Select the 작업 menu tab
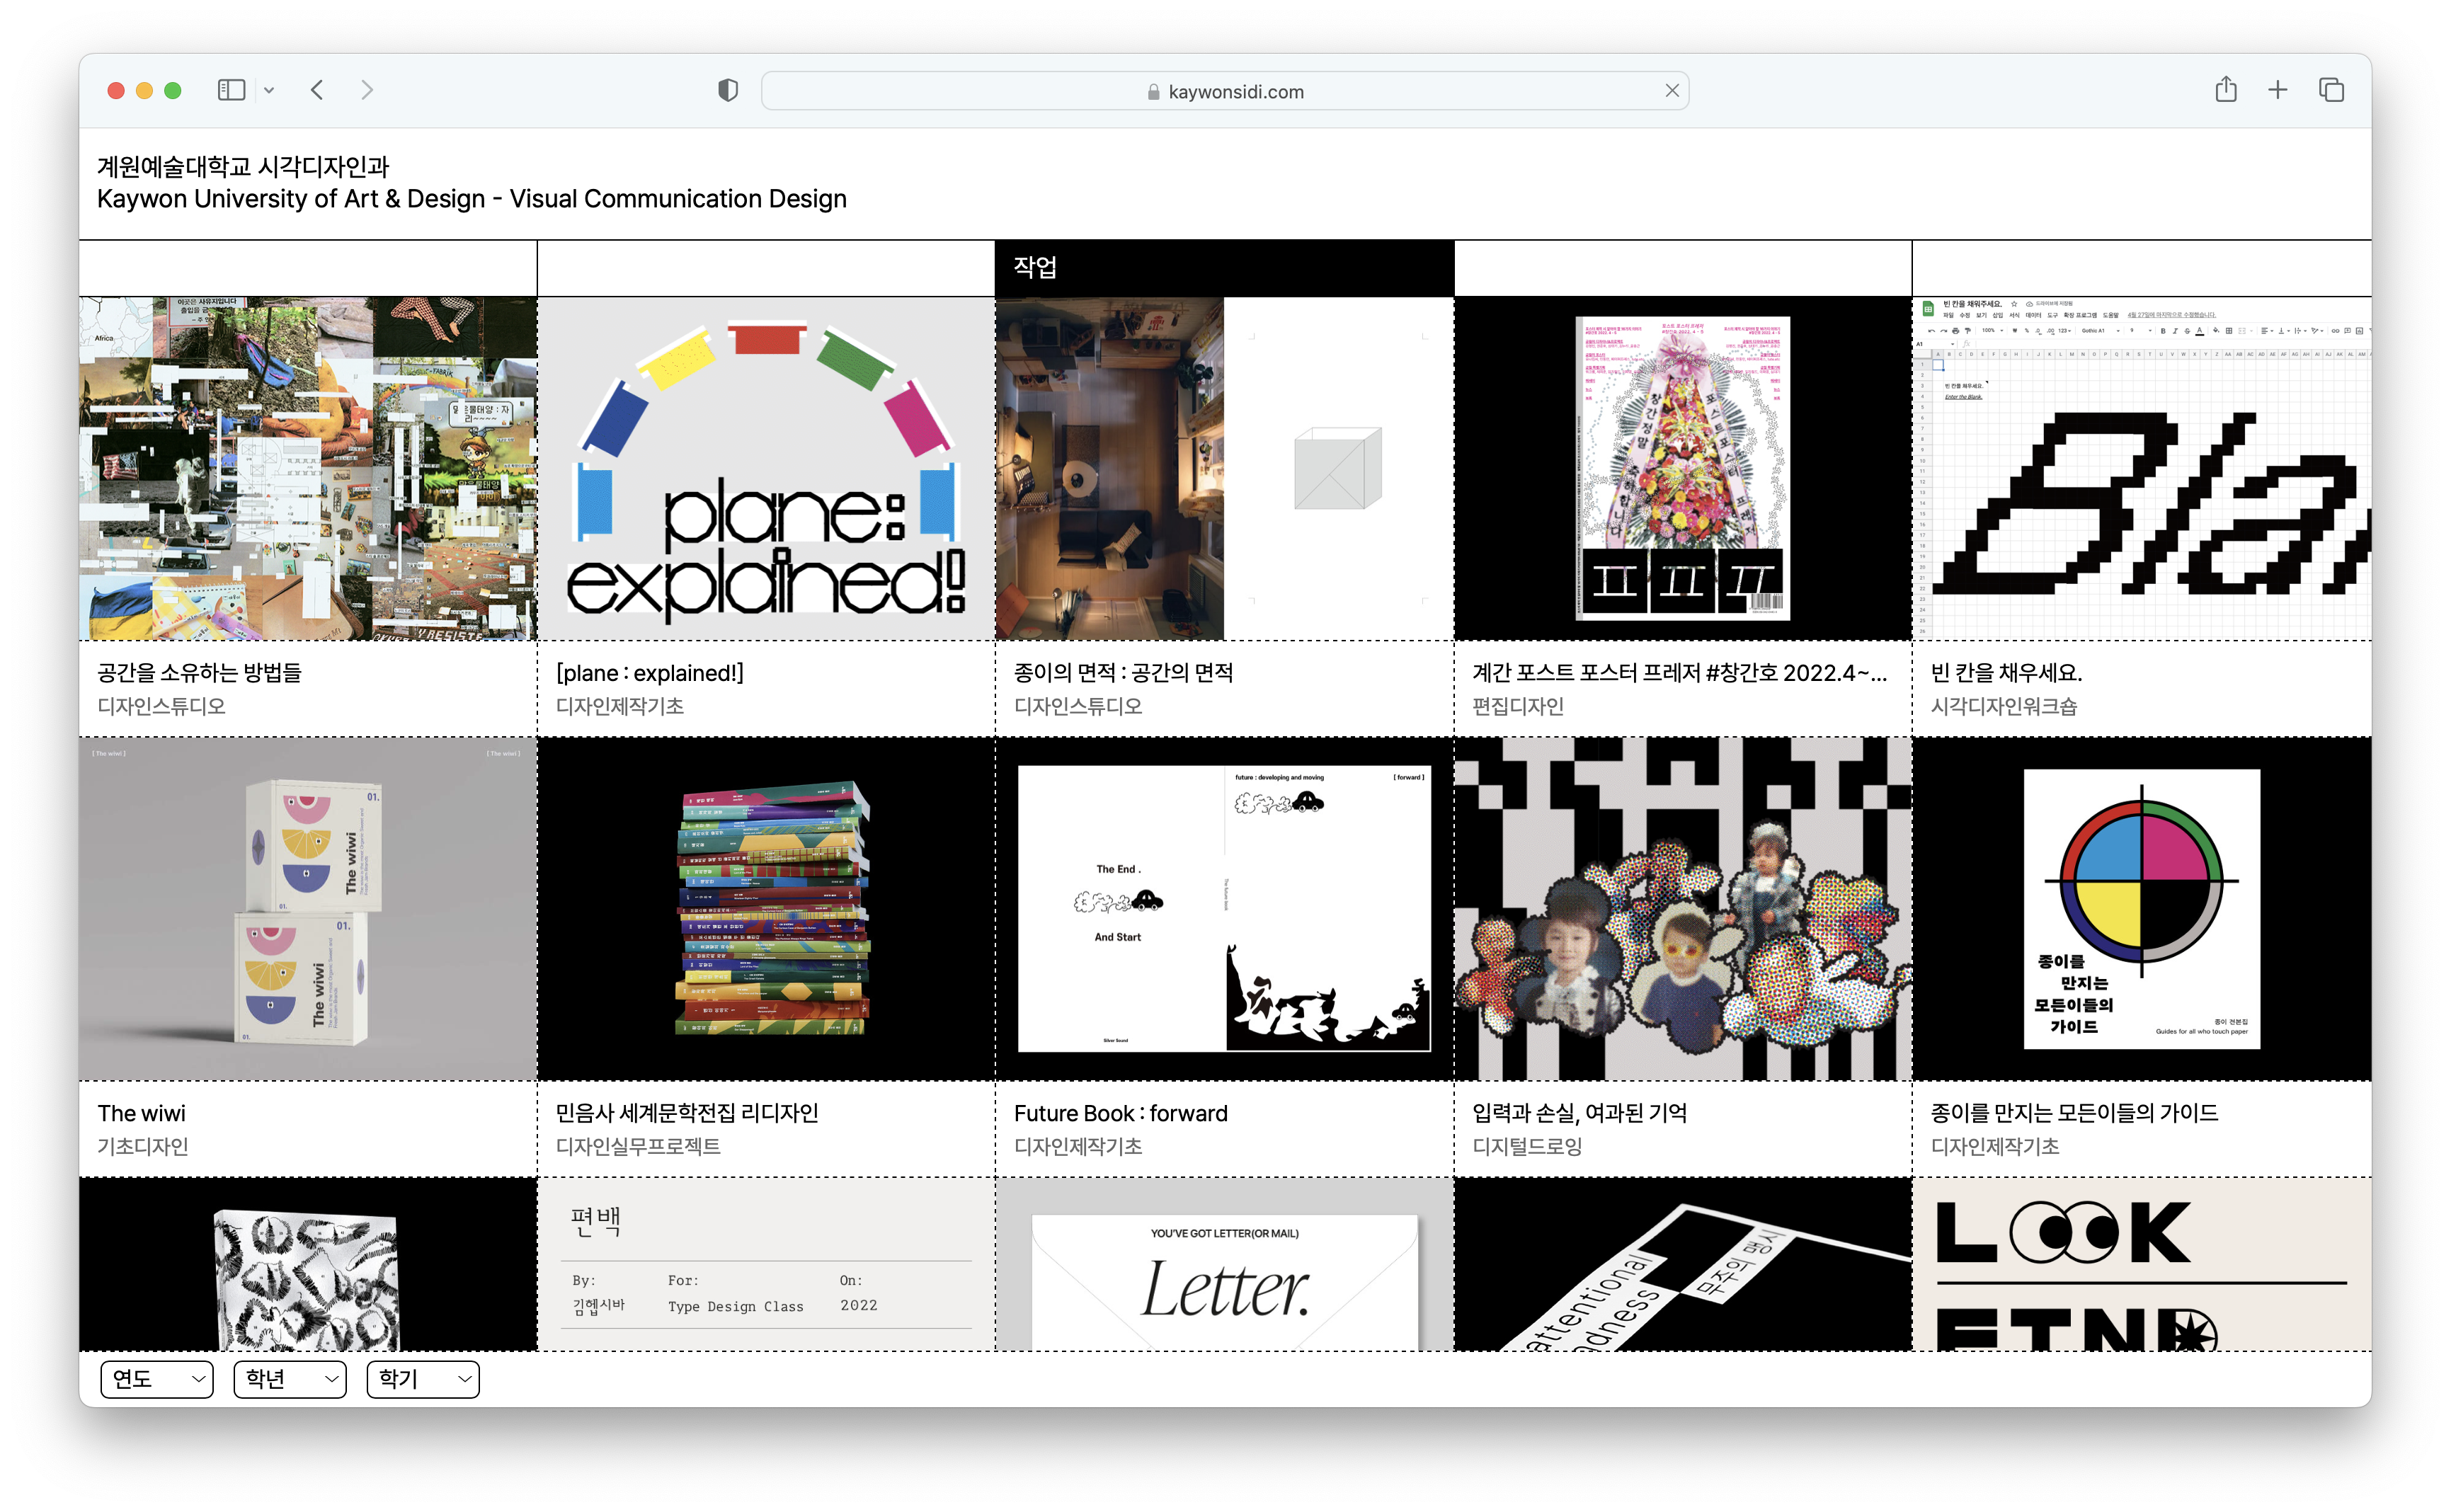 [x=1035, y=267]
